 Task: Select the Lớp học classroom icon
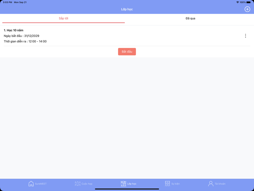pos(123,184)
